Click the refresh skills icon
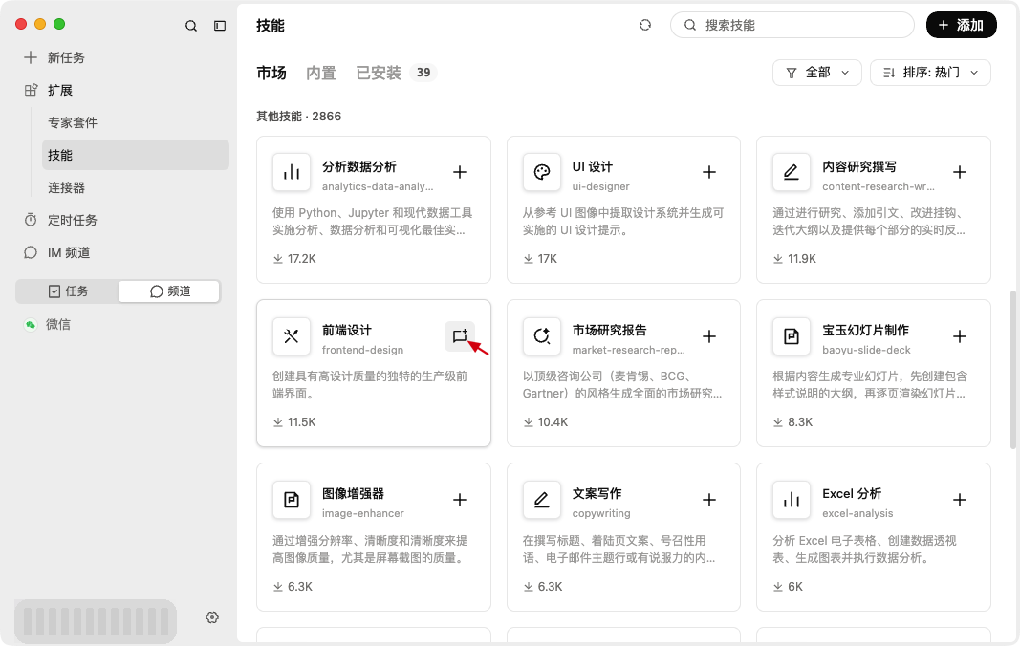1020x646 pixels. 645,25
